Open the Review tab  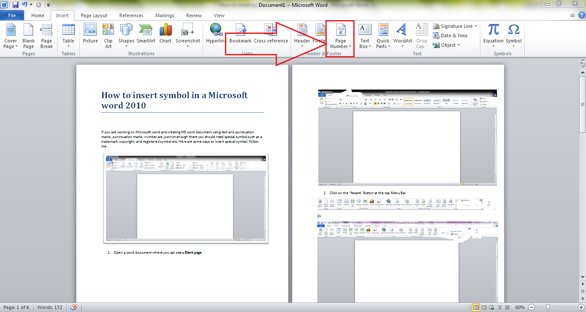point(194,15)
